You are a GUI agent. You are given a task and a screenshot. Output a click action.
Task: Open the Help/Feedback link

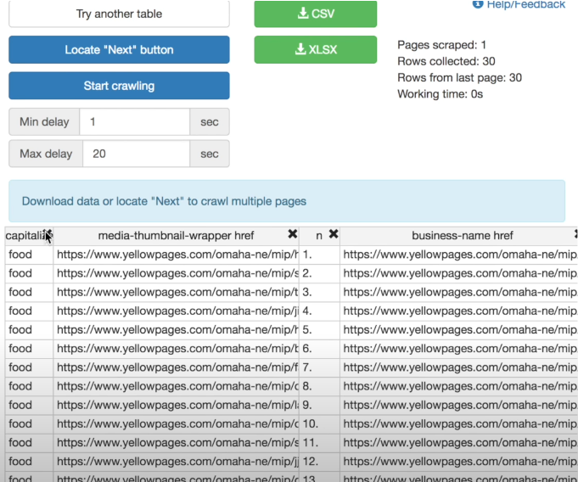525,4
